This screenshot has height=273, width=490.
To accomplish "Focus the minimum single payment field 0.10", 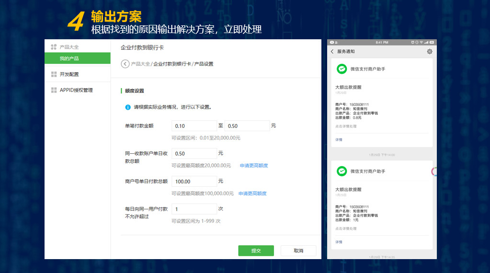I will pyautogui.click(x=194, y=126).
